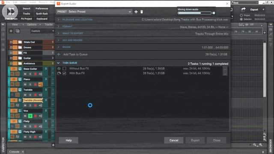Unsolo the Vox track
274x154 pixels.
[x=30, y=116]
